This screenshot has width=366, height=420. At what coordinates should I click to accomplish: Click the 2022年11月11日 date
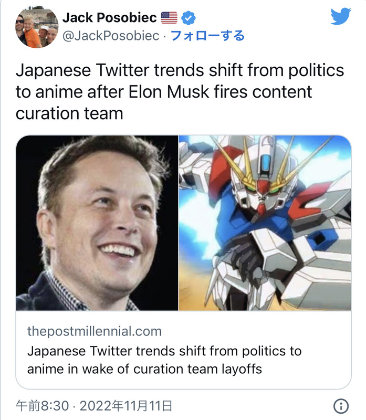pyautogui.click(x=125, y=406)
